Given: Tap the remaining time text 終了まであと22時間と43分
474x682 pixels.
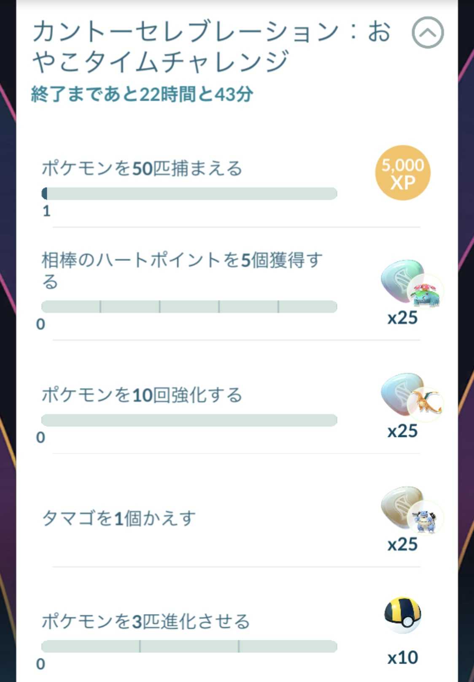Looking at the screenshot, I should tap(142, 94).
